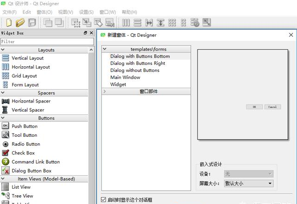Apply Lay Out Vertically toolbar icon
The image size is (297, 204).
(x=138, y=22)
